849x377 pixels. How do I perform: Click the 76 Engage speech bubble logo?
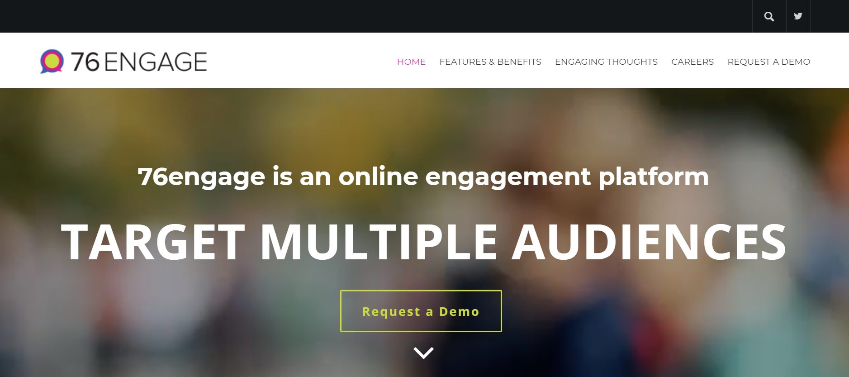point(52,61)
